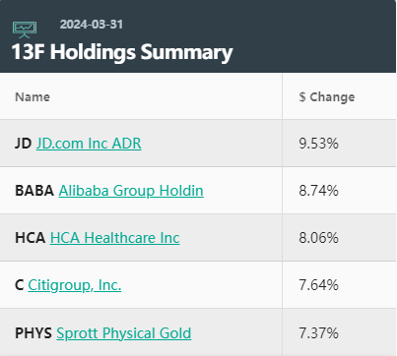Open the Alibaba Group Holdin link
The width and height of the screenshot is (397, 356).
tap(131, 191)
